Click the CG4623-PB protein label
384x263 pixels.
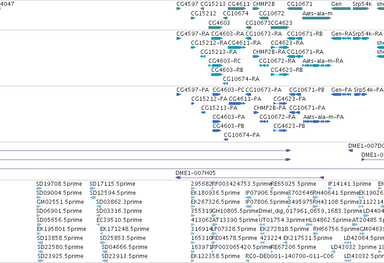(x=289, y=126)
